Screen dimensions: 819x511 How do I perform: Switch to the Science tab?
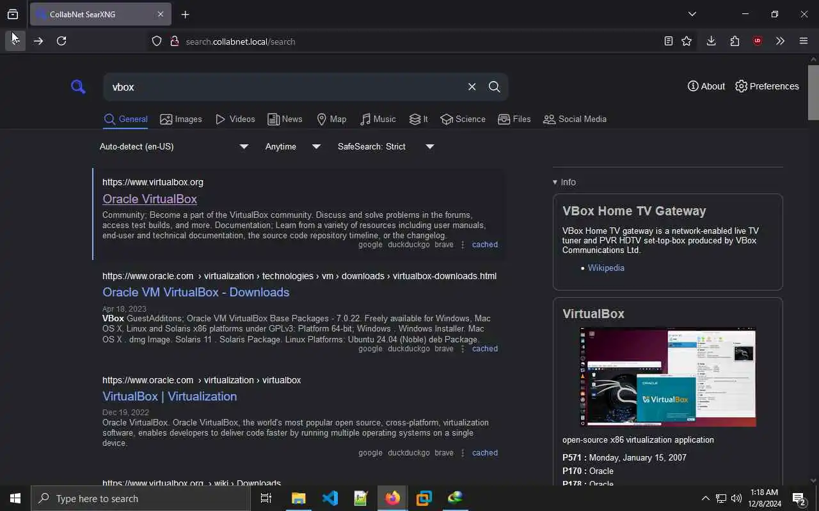(463, 119)
